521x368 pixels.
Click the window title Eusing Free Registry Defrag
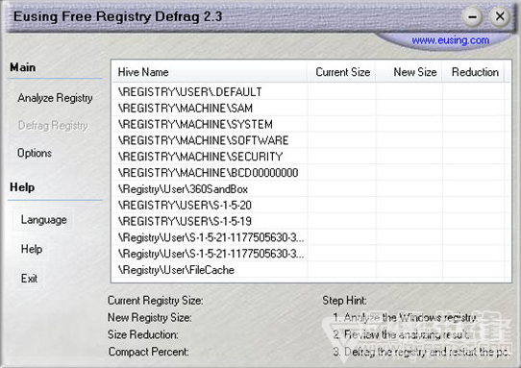117,17
